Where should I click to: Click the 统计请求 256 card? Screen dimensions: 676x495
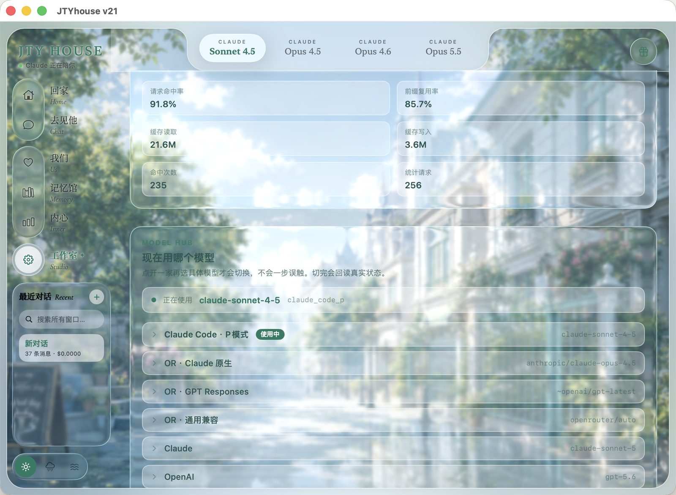521,179
